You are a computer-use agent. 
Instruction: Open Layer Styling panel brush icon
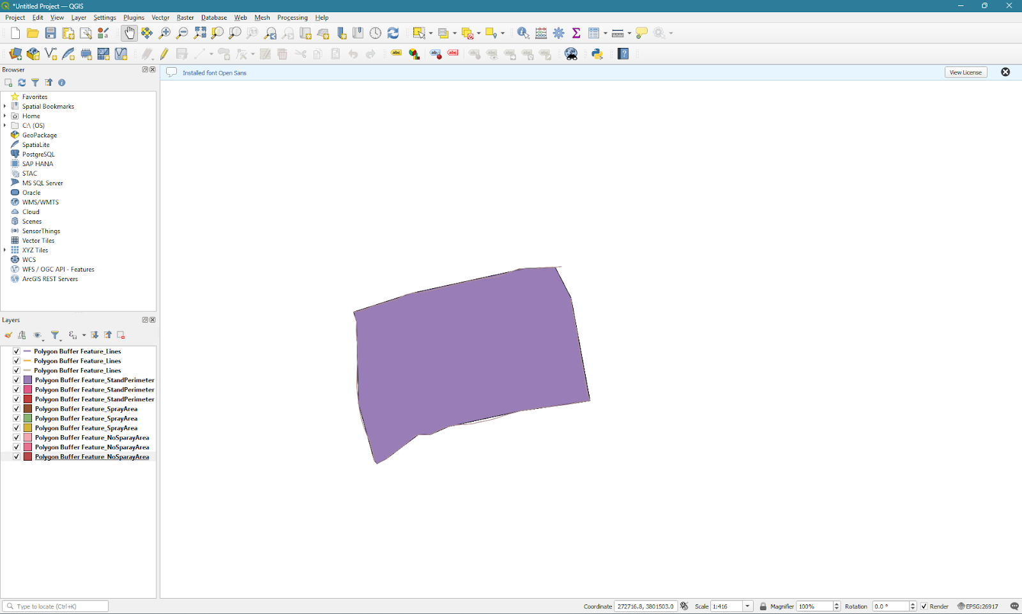point(8,335)
